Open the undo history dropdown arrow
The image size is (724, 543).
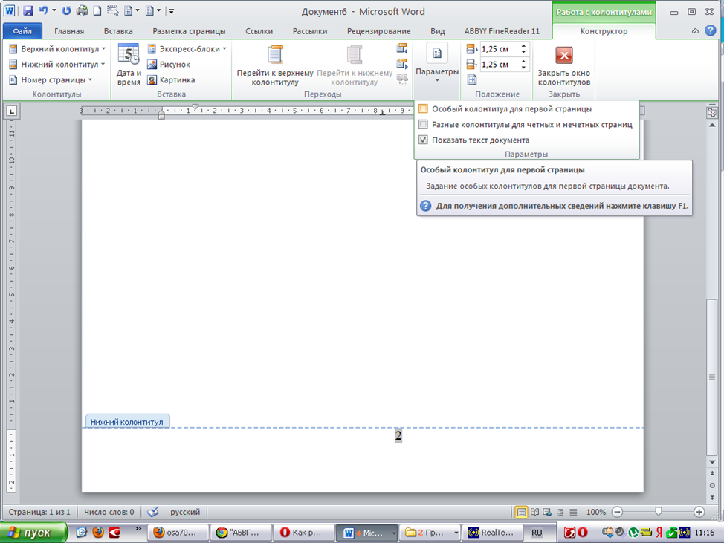pyautogui.click(x=54, y=10)
